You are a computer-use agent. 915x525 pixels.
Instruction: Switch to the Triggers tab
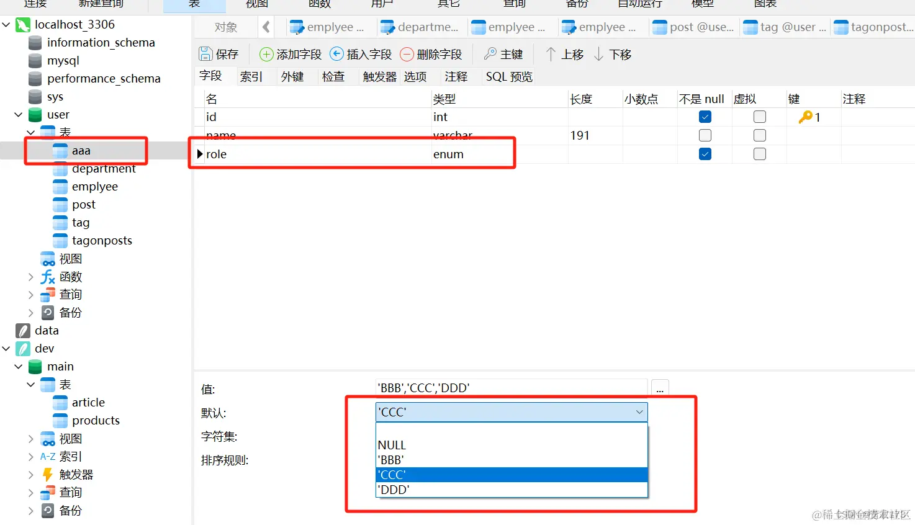[x=379, y=76]
